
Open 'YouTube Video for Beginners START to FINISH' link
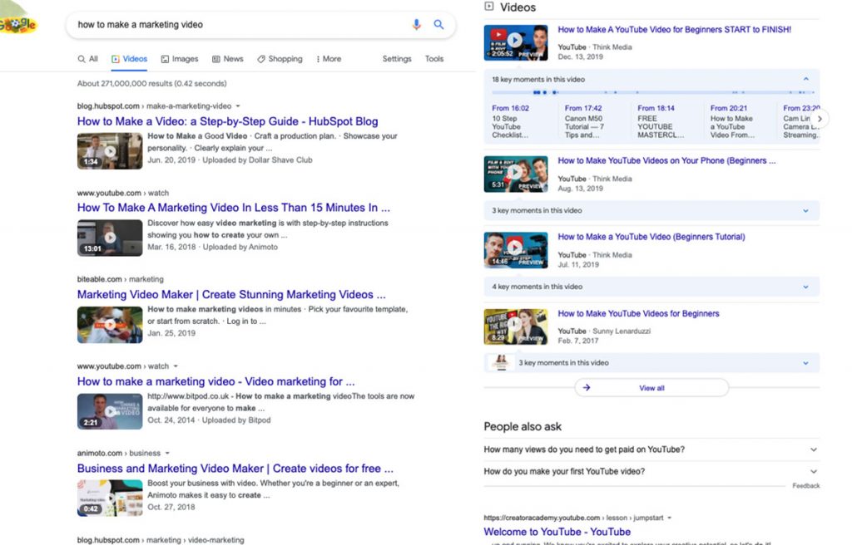click(x=674, y=29)
